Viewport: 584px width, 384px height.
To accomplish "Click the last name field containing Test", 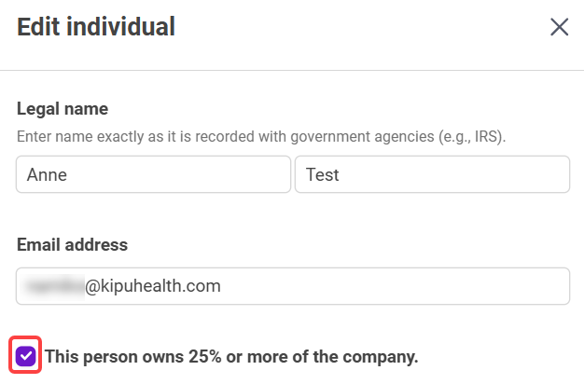I will click(x=432, y=174).
